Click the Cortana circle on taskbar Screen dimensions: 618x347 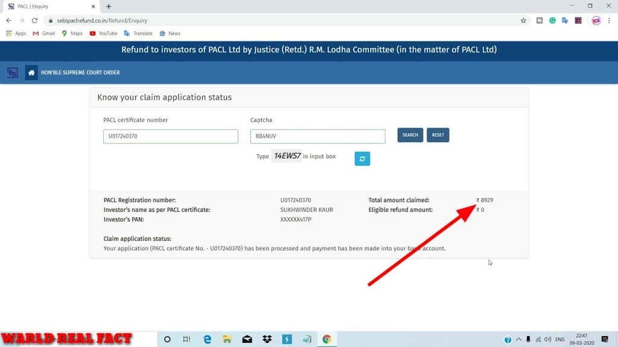(x=167, y=339)
